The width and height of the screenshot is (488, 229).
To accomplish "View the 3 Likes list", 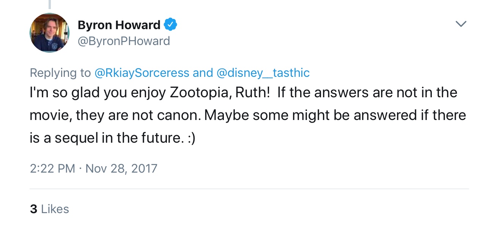I will tap(49, 209).
